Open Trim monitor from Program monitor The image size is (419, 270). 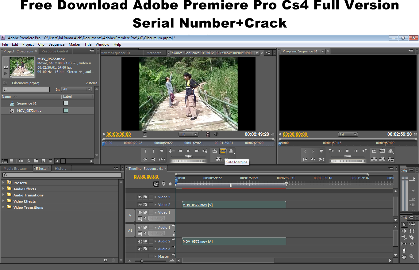tap(390, 159)
